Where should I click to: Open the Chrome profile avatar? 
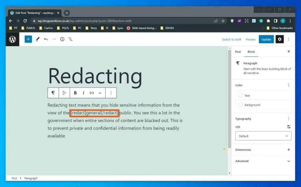click(x=283, y=21)
